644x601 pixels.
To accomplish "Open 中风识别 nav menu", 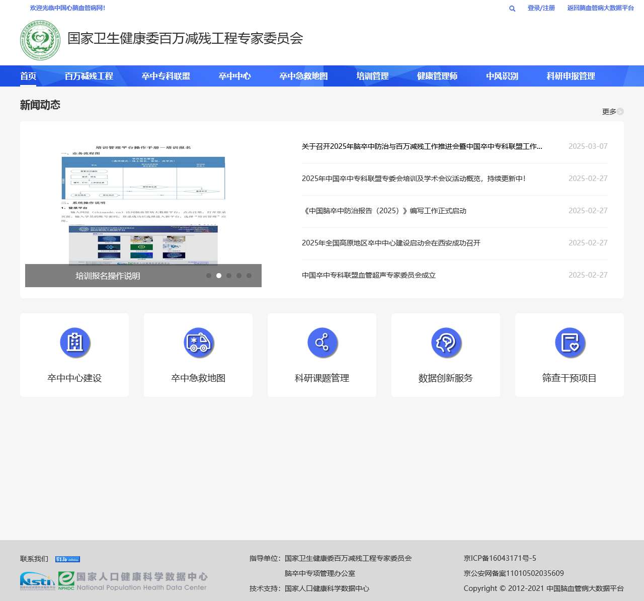I will [x=503, y=76].
